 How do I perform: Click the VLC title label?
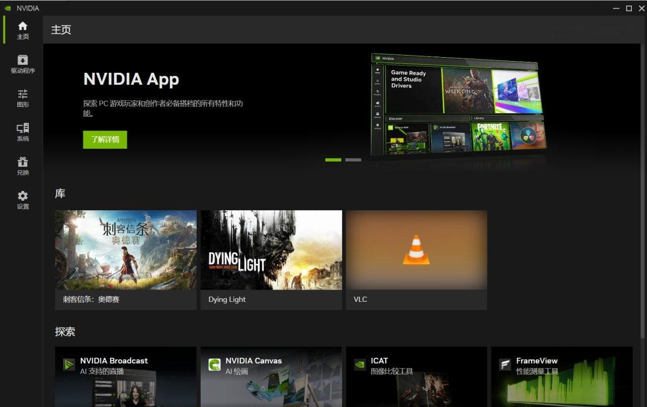point(360,299)
